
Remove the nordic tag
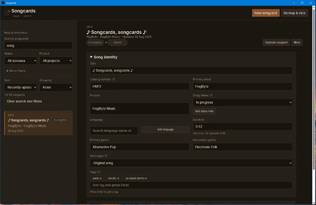(113, 178)
